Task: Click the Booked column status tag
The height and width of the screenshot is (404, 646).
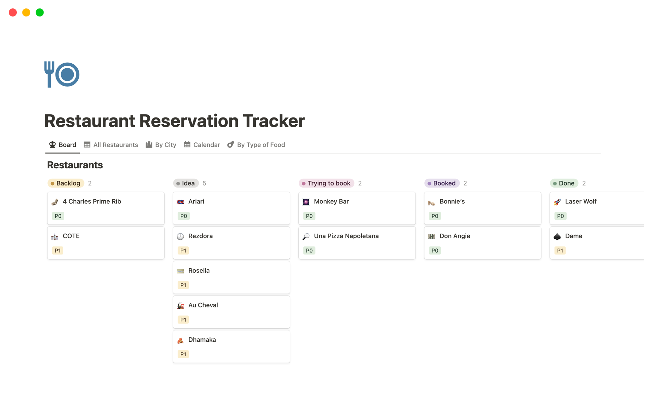Action: (442, 183)
